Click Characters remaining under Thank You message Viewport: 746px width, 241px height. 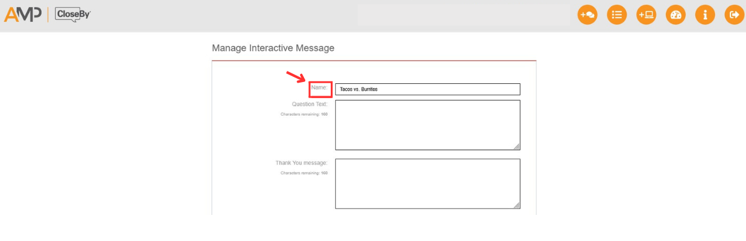click(x=304, y=173)
